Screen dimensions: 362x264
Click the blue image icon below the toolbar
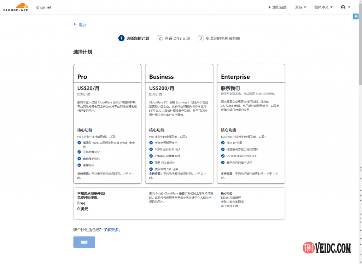tap(356, 16)
